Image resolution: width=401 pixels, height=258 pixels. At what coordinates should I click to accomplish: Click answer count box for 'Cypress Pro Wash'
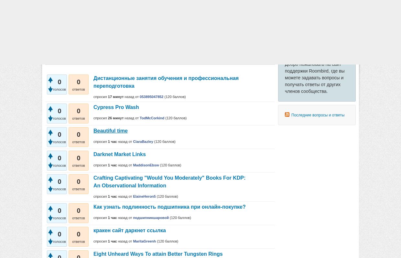point(79,114)
